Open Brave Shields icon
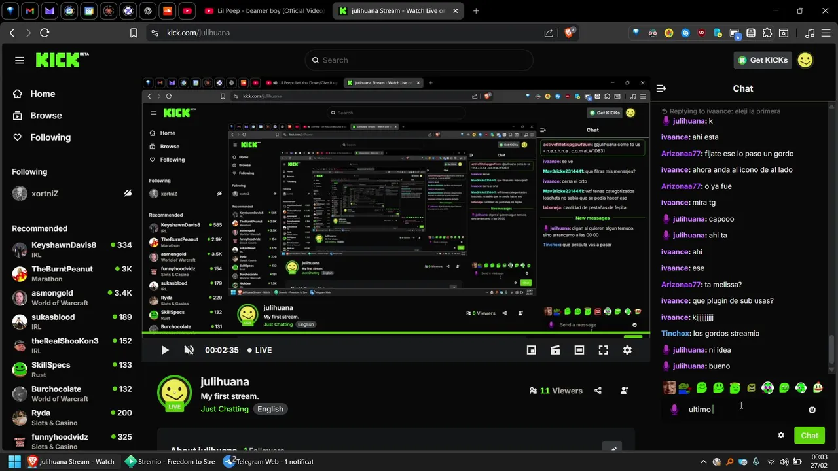The width and height of the screenshot is (838, 471). [x=570, y=32]
